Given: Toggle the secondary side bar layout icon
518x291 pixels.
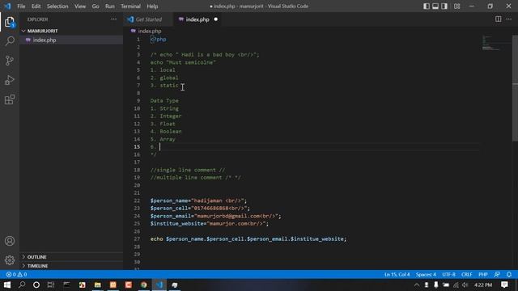Looking at the screenshot, I should tap(444, 6).
